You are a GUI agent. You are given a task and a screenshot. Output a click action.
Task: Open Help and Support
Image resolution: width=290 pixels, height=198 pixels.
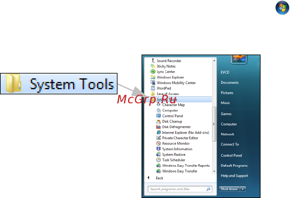tap(234, 176)
